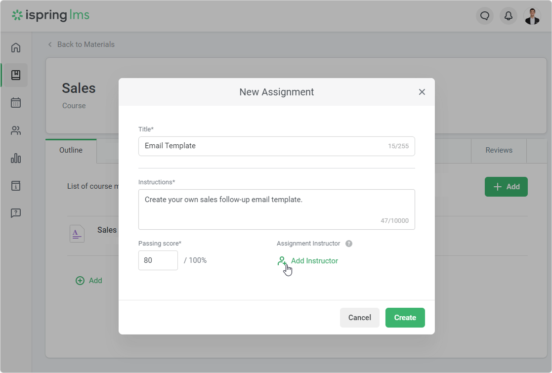Open the Calendar icon in sidebar
The height and width of the screenshot is (373, 552).
tap(16, 103)
